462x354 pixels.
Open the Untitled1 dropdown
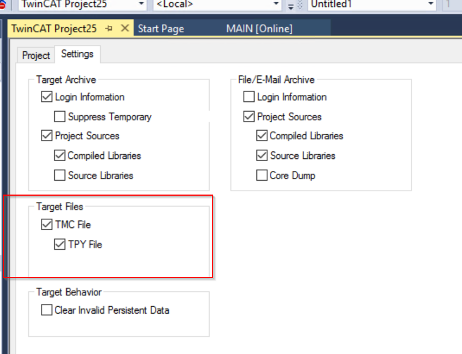point(430,4)
